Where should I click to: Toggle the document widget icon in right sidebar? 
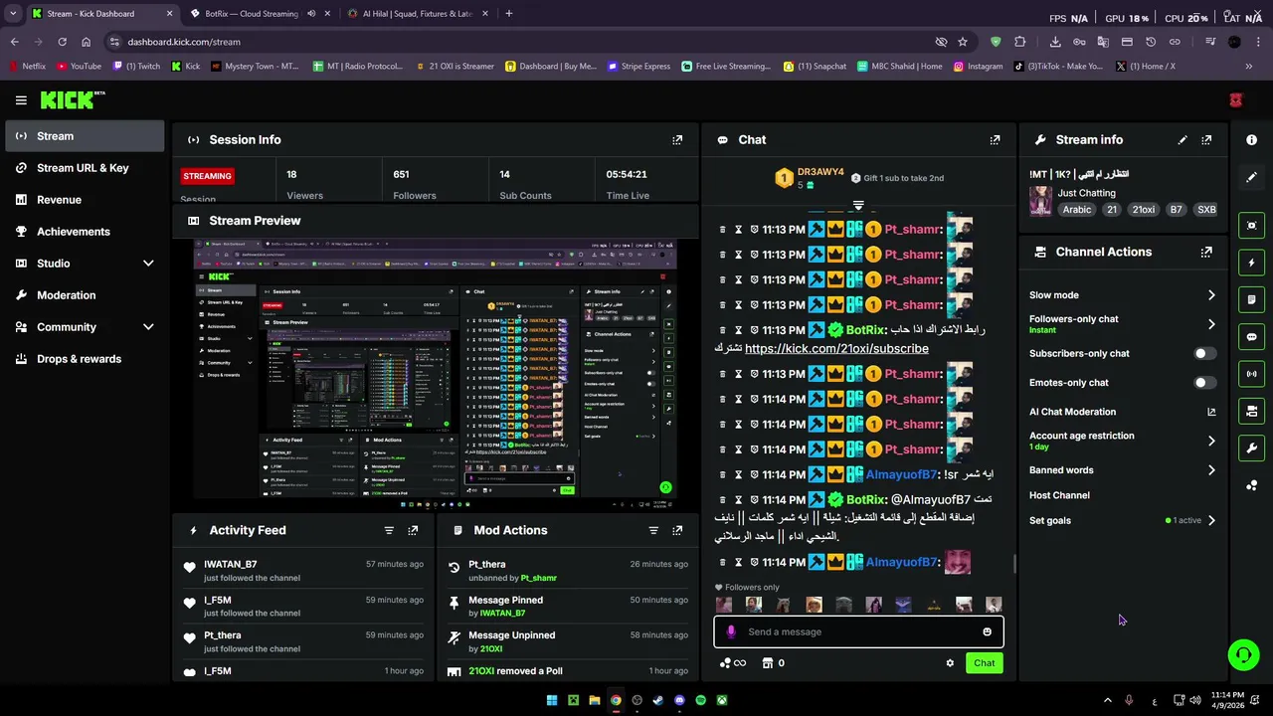click(x=1252, y=299)
